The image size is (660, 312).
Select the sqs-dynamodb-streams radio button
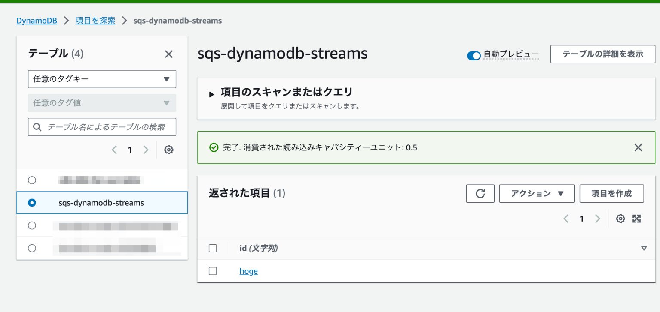tap(32, 203)
